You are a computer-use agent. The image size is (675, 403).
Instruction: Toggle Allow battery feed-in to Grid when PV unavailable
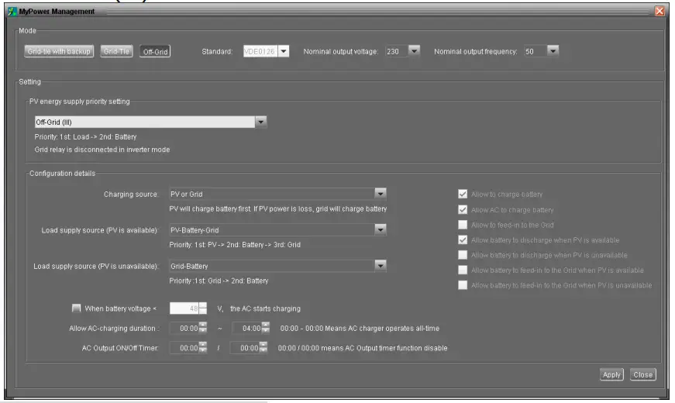pos(463,285)
